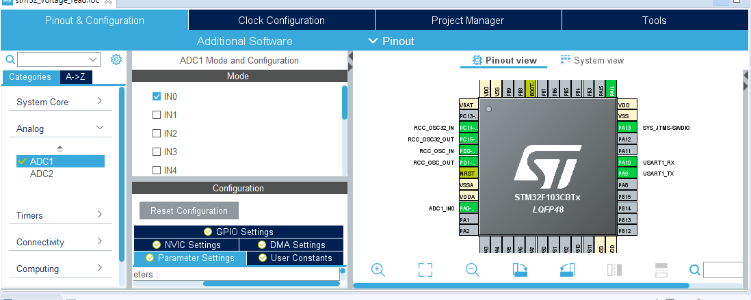Click the pin search magnifier icon
The height and width of the screenshot is (300, 751).
(694, 270)
